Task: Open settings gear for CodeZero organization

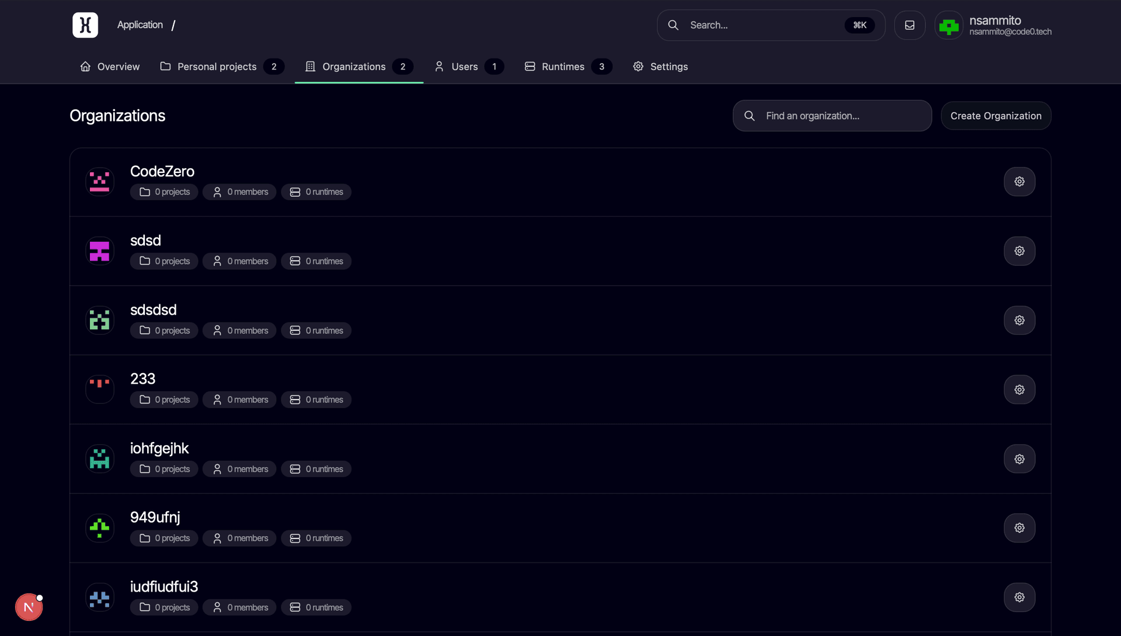Action: tap(1019, 182)
